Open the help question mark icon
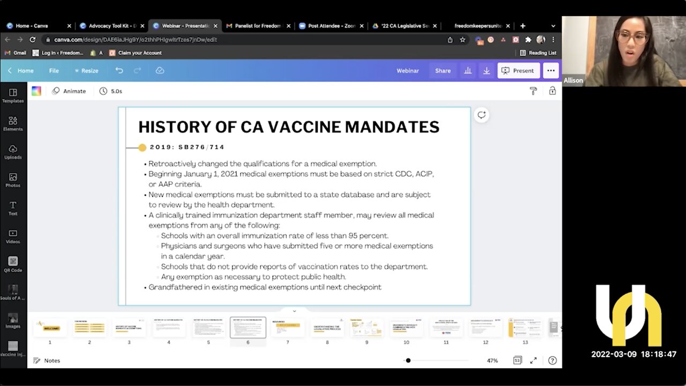686x386 pixels. (552, 360)
